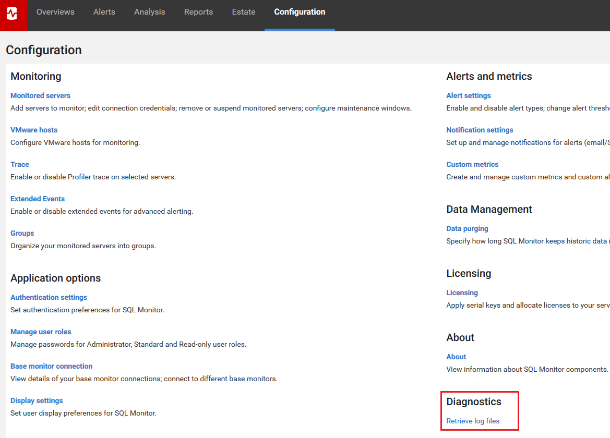Viewport: 610px width, 438px height.
Task: Go to Notification settings
Action: click(x=480, y=130)
